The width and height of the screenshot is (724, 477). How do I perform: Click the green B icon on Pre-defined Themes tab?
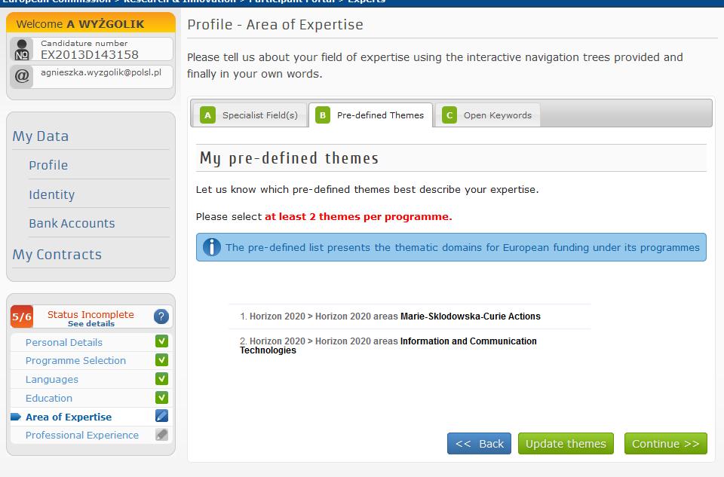pos(323,115)
